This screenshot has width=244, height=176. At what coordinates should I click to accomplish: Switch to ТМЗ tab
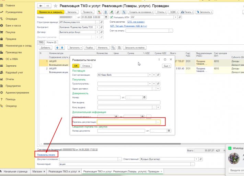pyautogui.click(x=41, y=42)
